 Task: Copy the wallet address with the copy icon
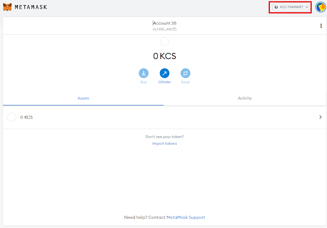175,29
